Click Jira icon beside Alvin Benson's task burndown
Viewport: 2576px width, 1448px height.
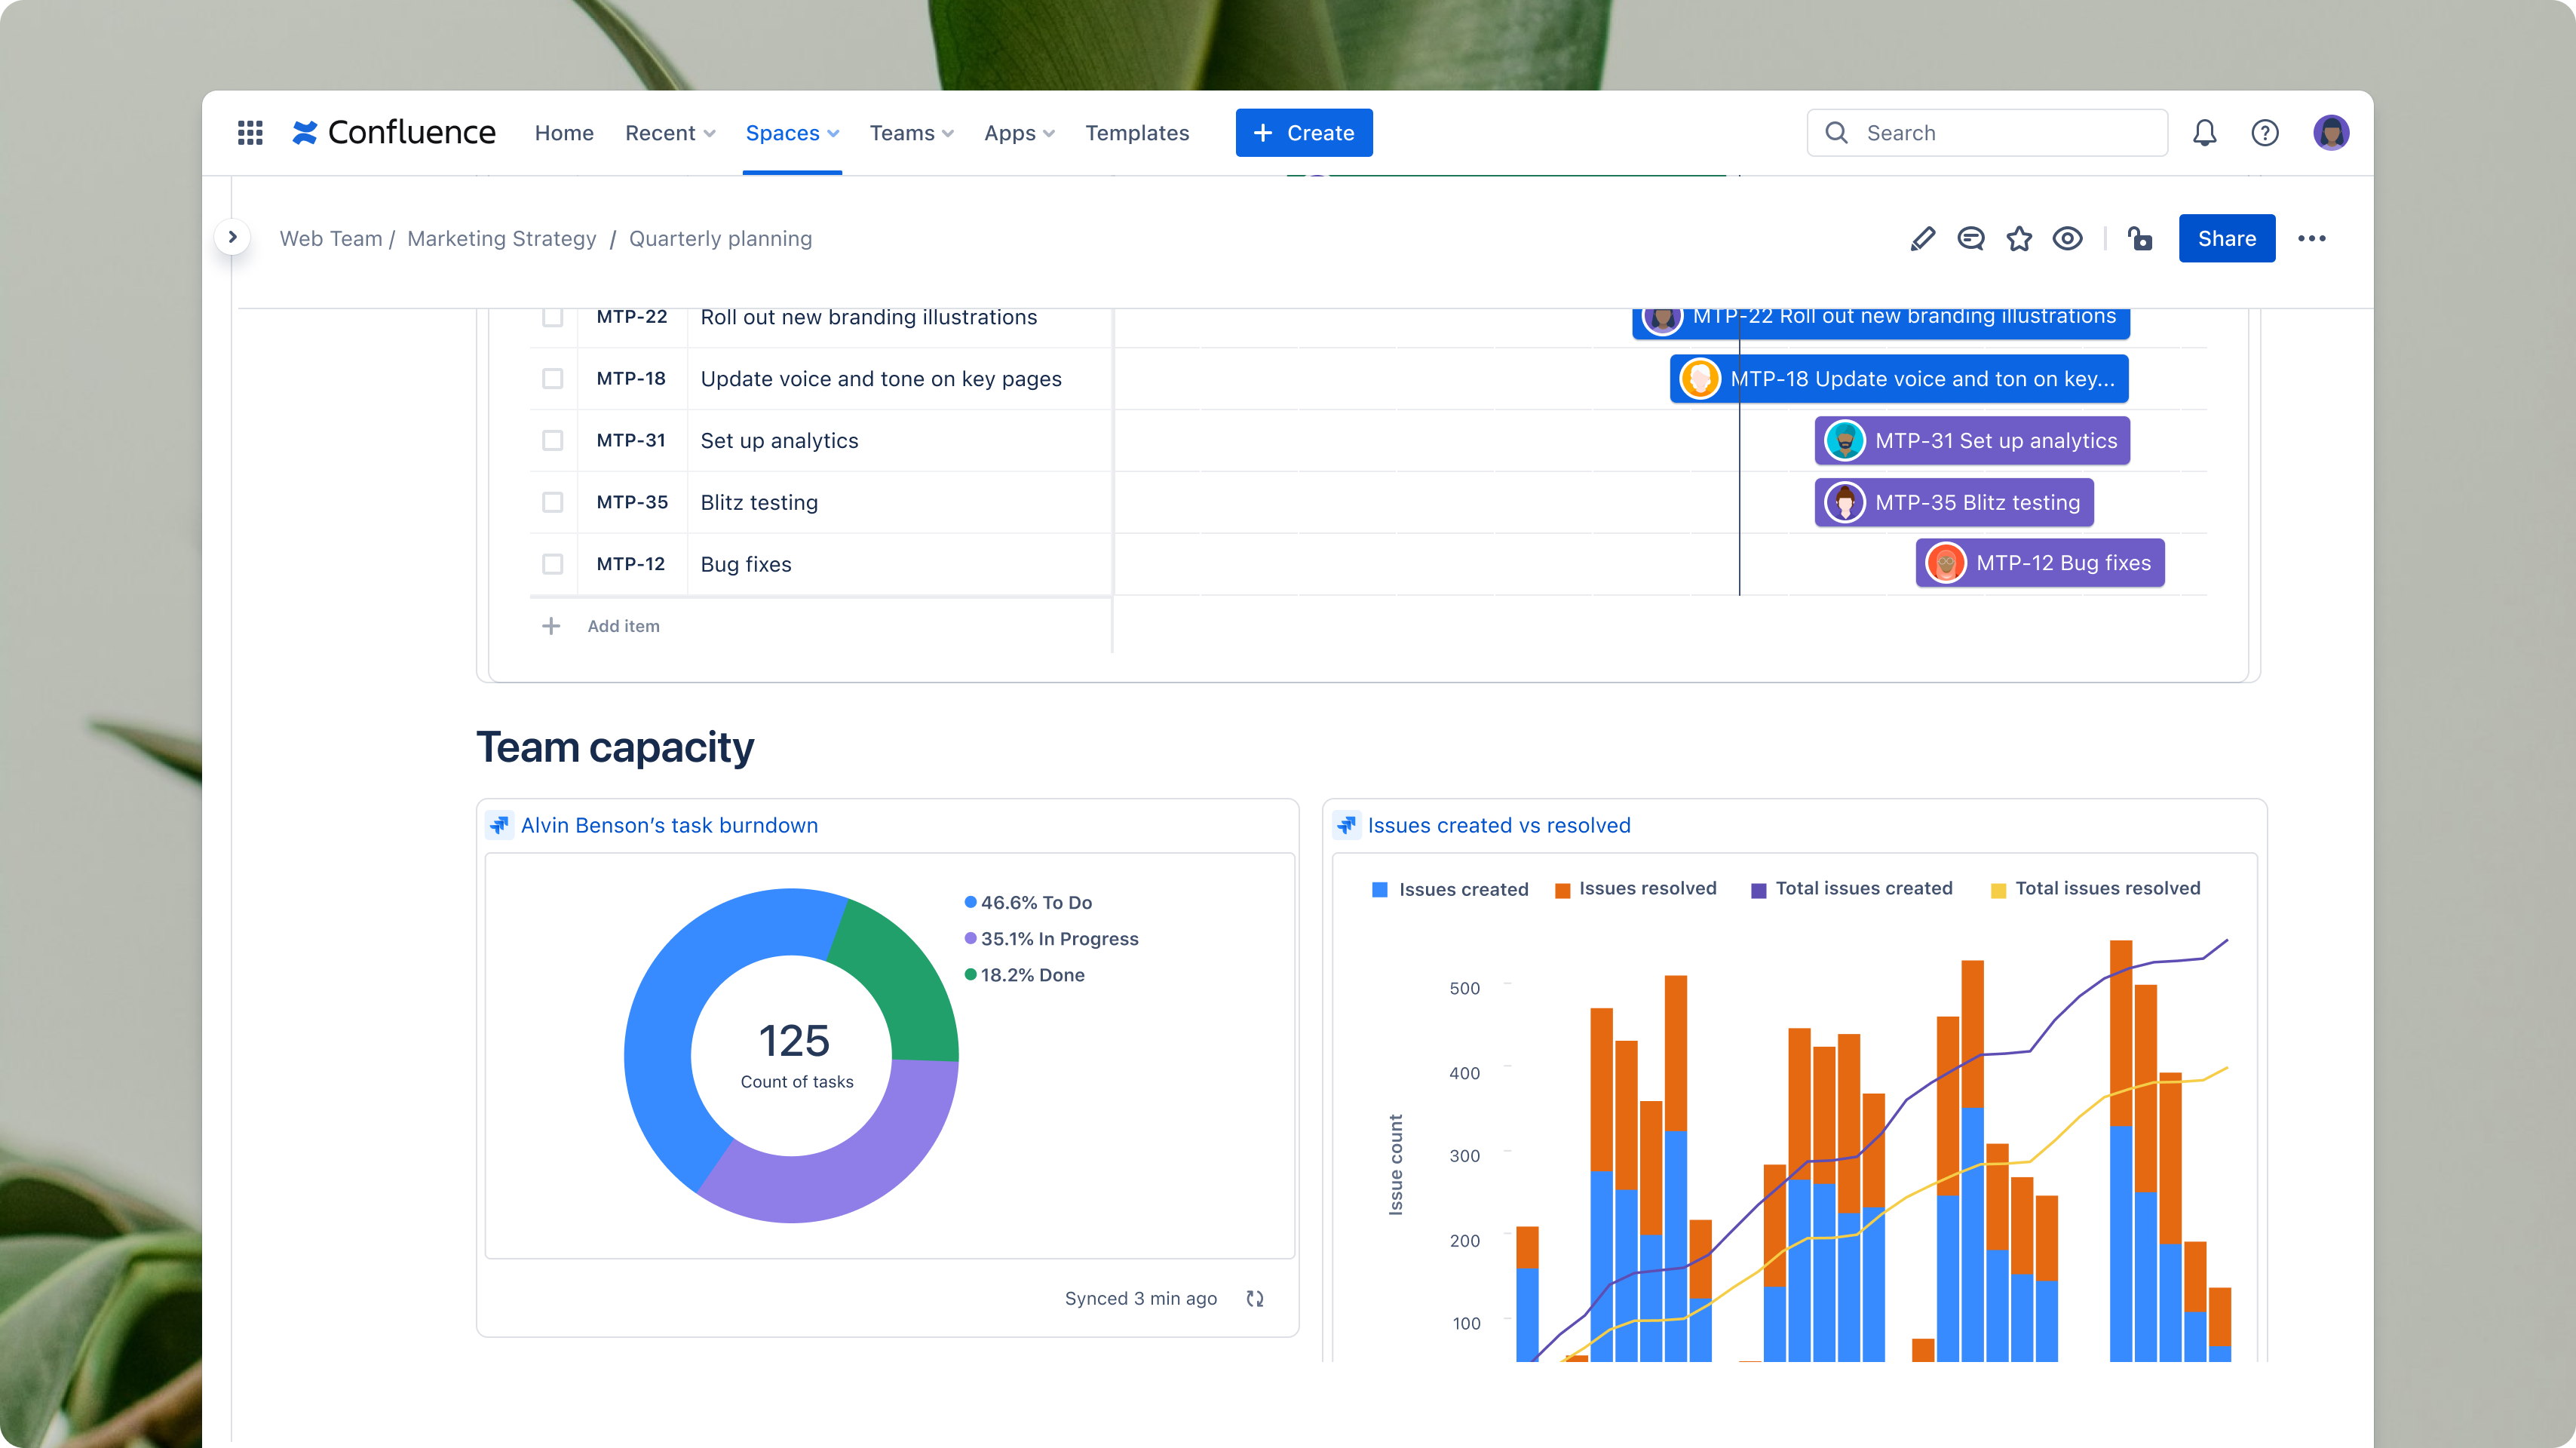pos(499,825)
